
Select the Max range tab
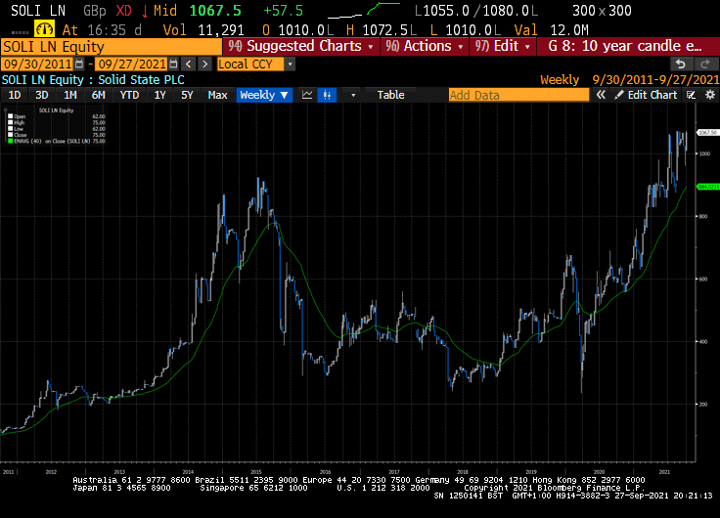pos(217,95)
